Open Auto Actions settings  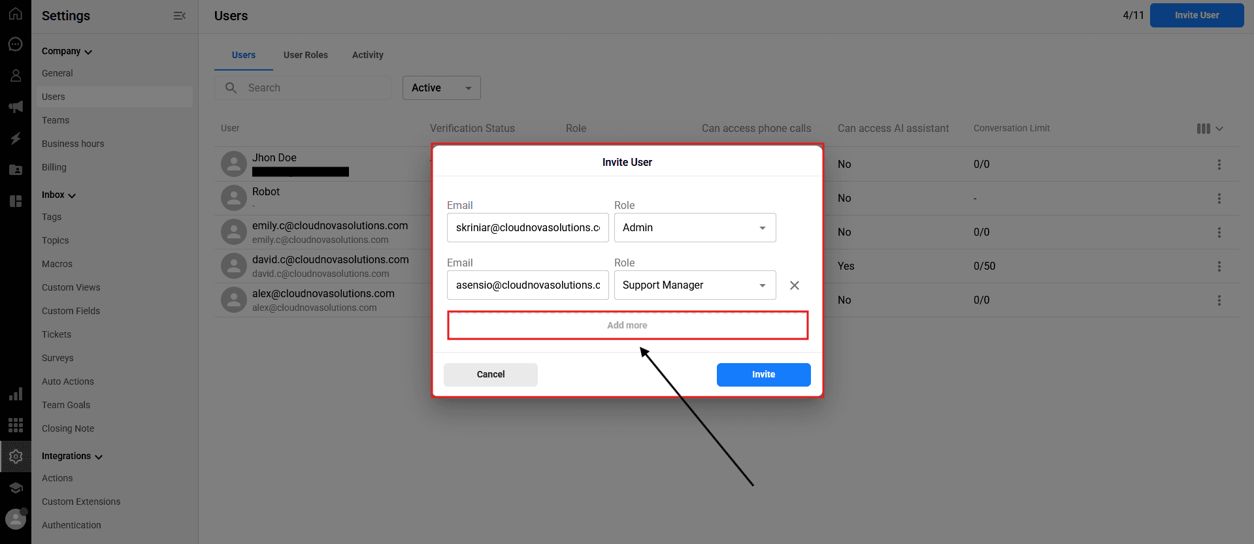pos(68,381)
